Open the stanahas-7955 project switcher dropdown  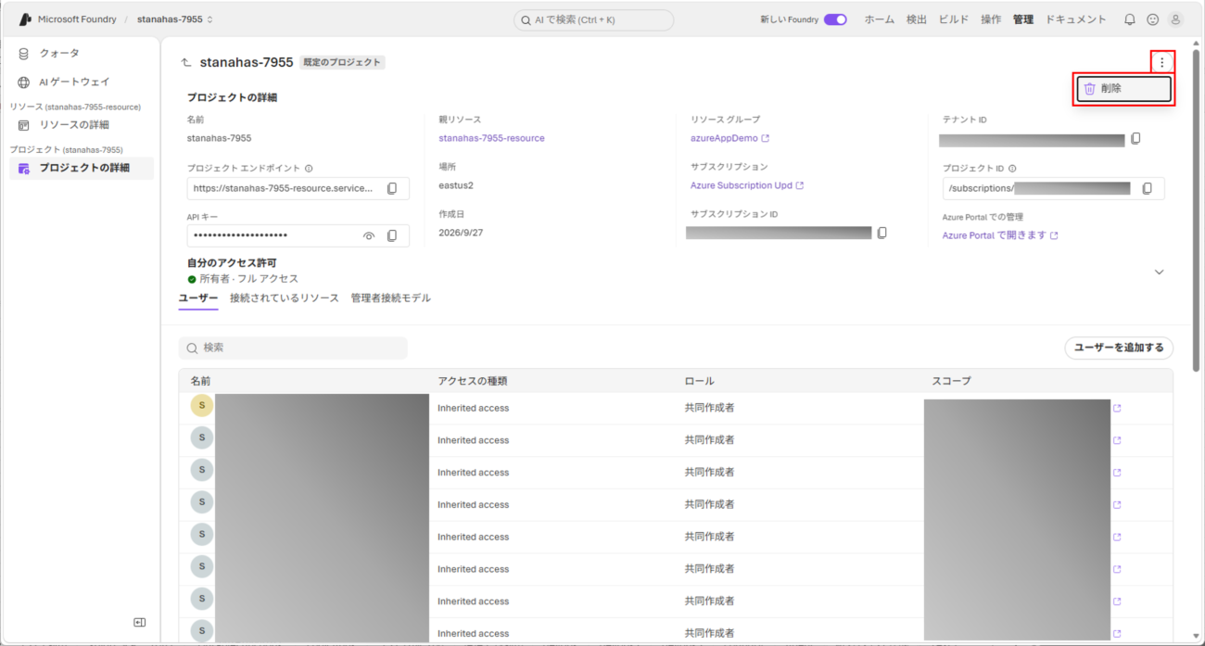[x=175, y=19]
